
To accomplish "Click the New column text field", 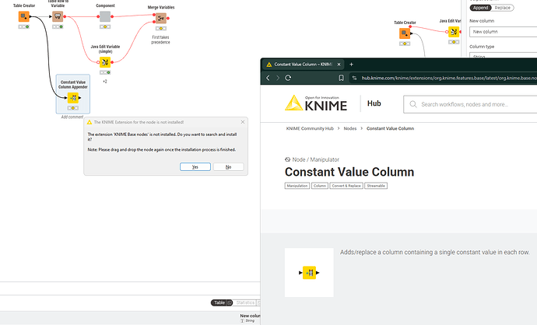I will tap(502, 32).
